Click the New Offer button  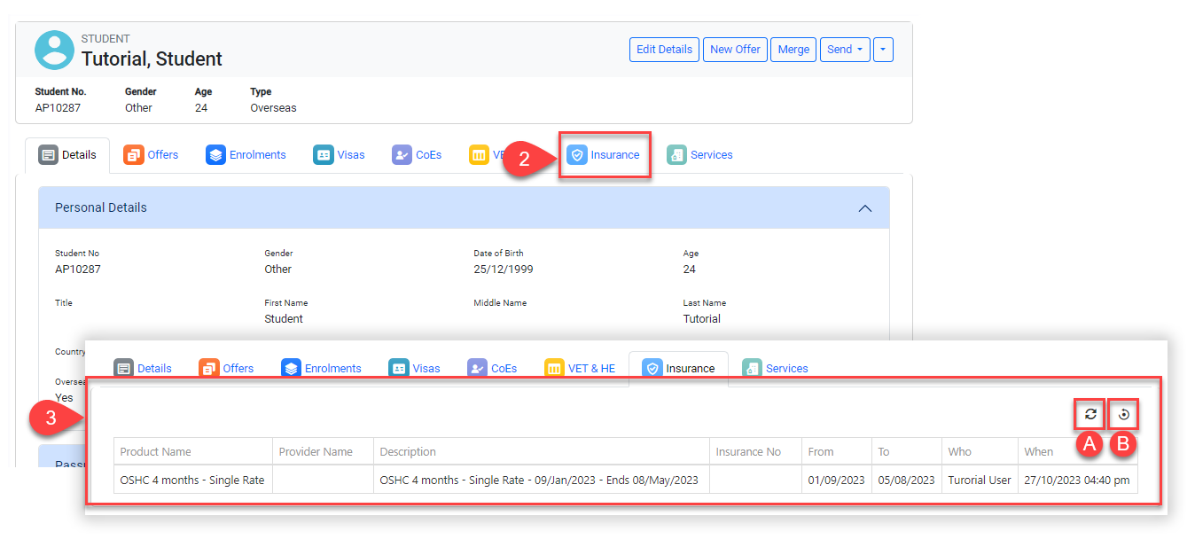tap(735, 50)
